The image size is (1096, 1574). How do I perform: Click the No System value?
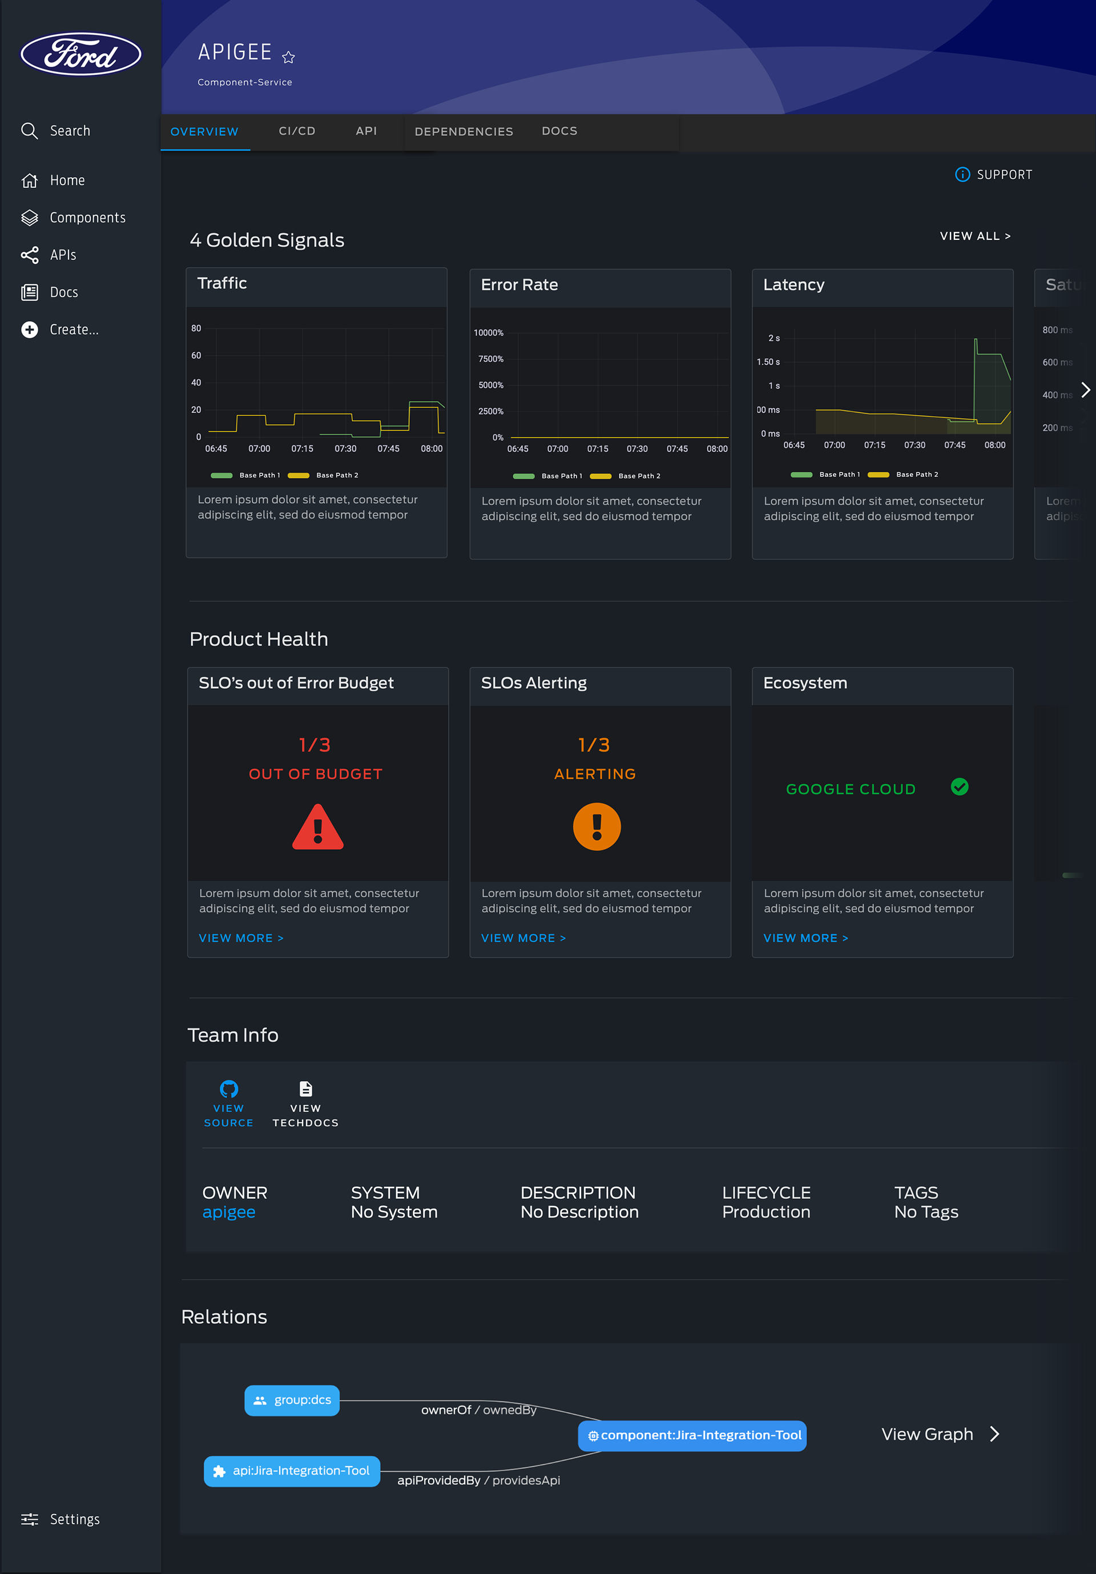click(x=394, y=1212)
